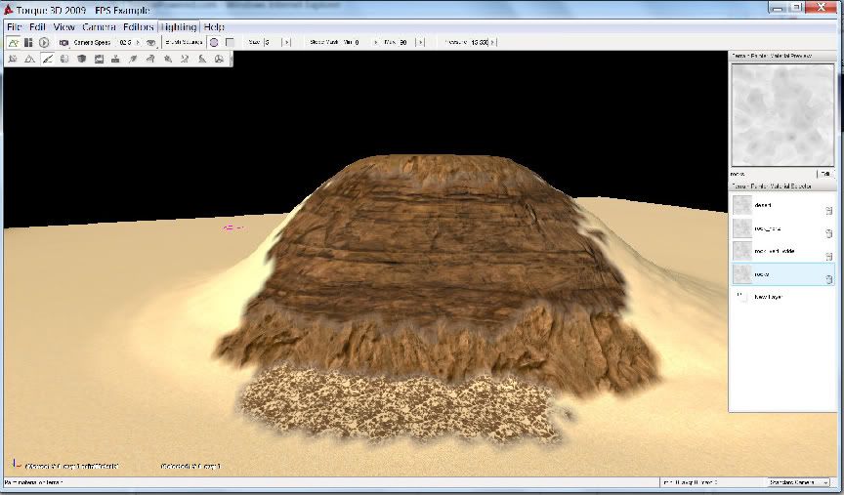Click the circle brush shape icon

pos(214,43)
